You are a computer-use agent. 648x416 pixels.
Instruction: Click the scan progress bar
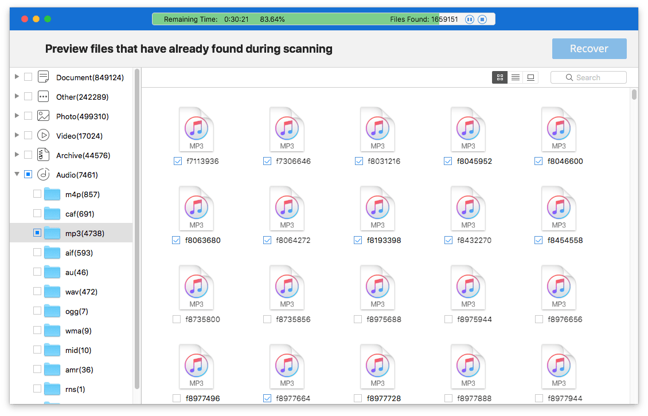pyautogui.click(x=323, y=19)
